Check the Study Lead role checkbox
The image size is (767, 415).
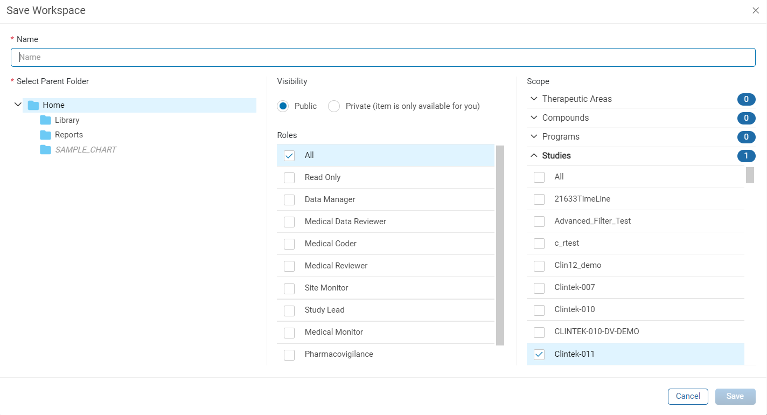[x=289, y=310]
